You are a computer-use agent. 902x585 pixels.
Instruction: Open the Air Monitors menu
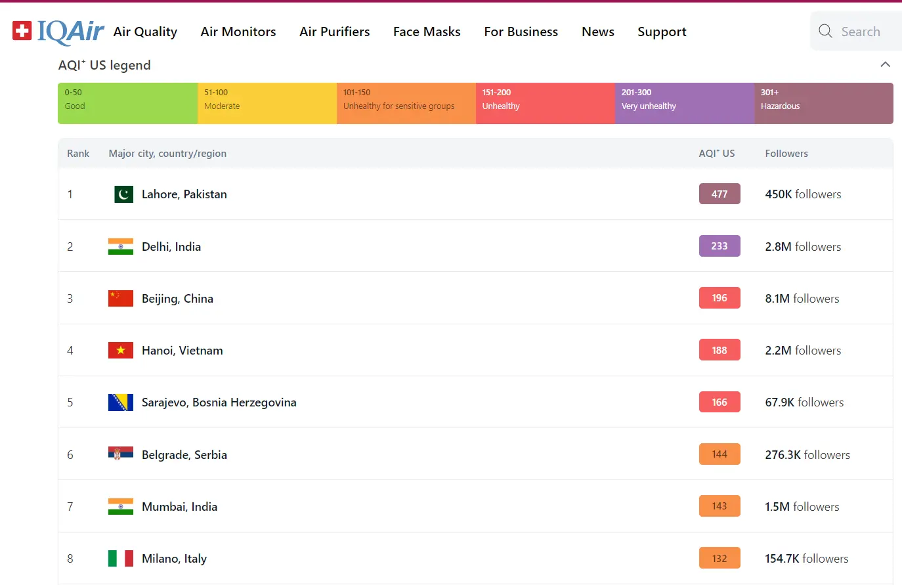point(238,32)
